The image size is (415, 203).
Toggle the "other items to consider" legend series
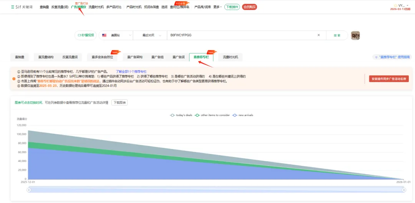(x=212, y=115)
